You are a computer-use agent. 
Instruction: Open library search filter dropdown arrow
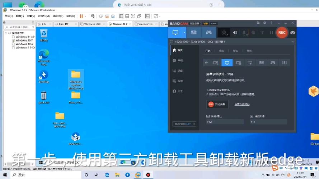click(33, 27)
